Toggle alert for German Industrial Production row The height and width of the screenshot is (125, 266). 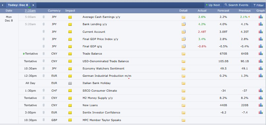pyautogui.click(x=44, y=76)
